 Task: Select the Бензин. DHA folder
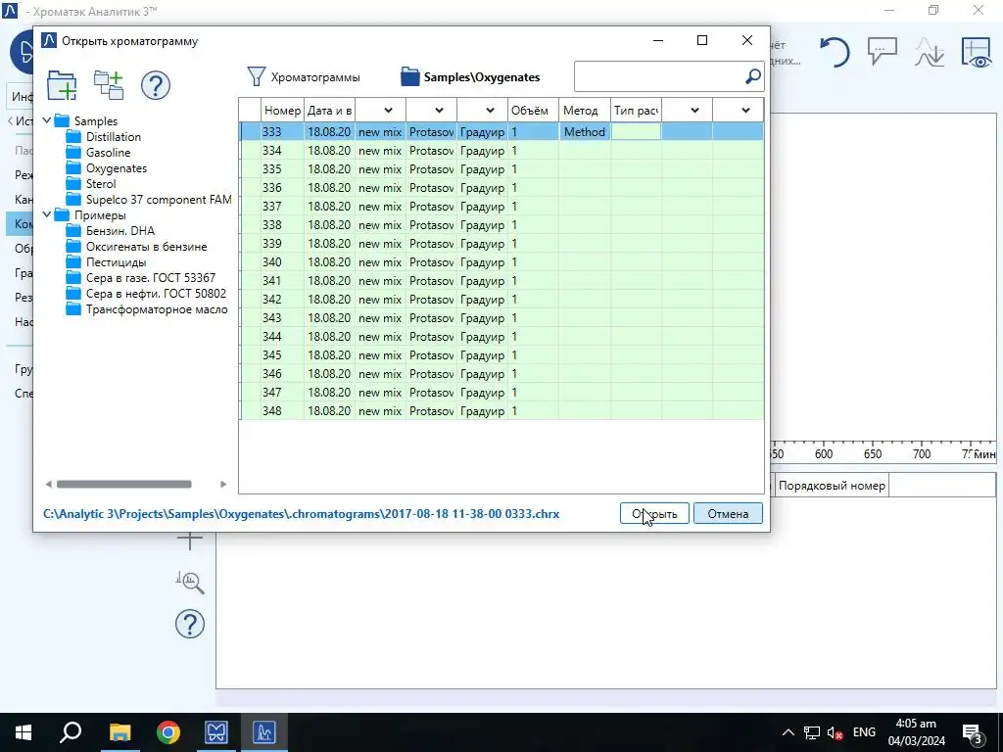[x=120, y=231]
